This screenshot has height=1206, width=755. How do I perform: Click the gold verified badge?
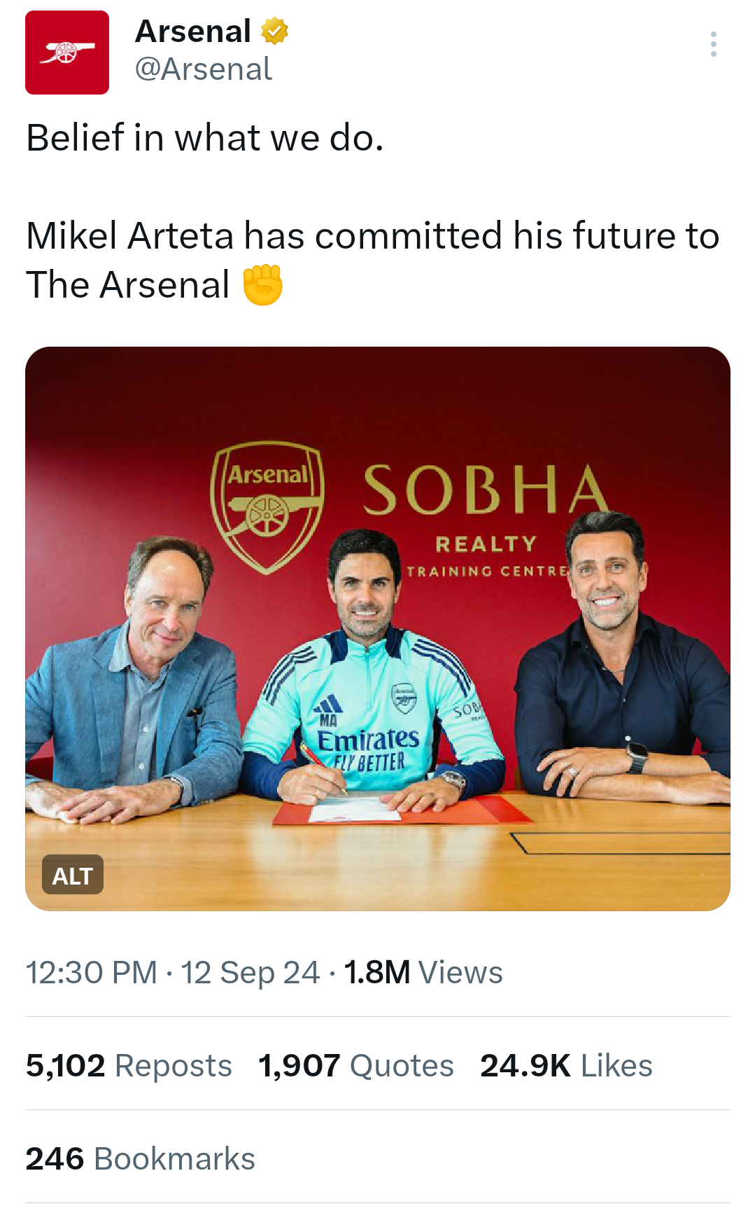point(274,32)
